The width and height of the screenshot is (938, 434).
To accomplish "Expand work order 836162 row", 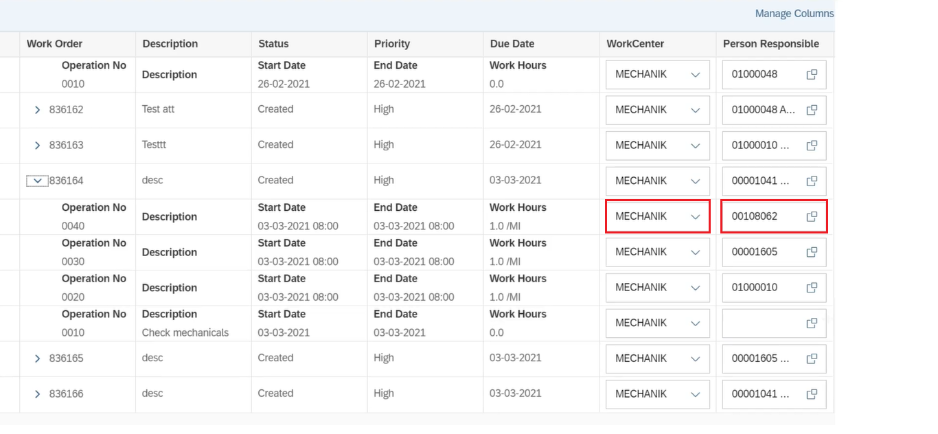I will pos(38,110).
